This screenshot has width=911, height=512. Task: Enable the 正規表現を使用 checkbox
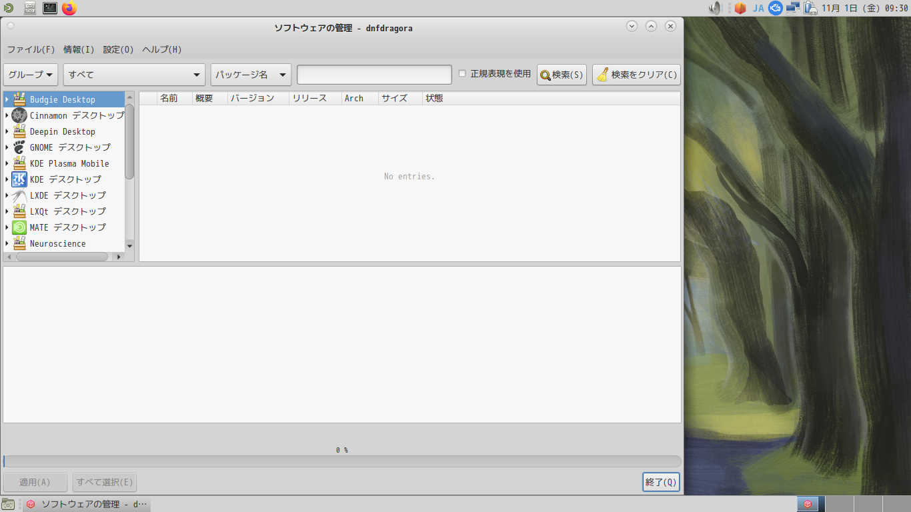pos(463,74)
